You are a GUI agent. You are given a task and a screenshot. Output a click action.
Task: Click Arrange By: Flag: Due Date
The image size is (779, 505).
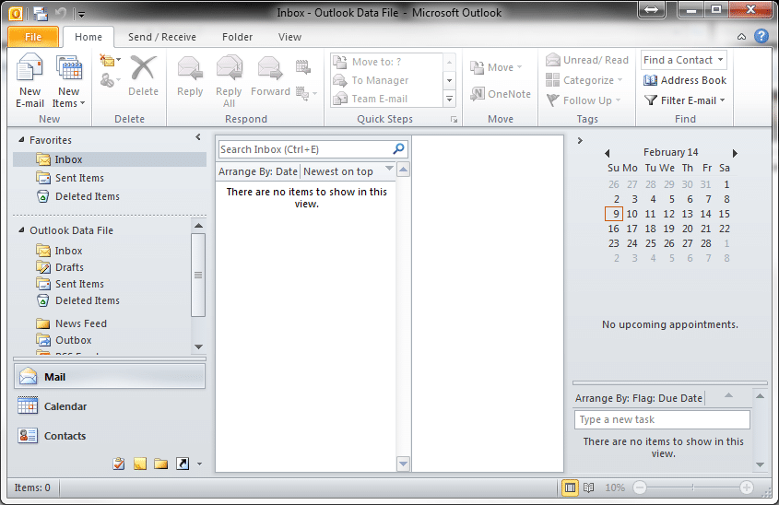[639, 398]
